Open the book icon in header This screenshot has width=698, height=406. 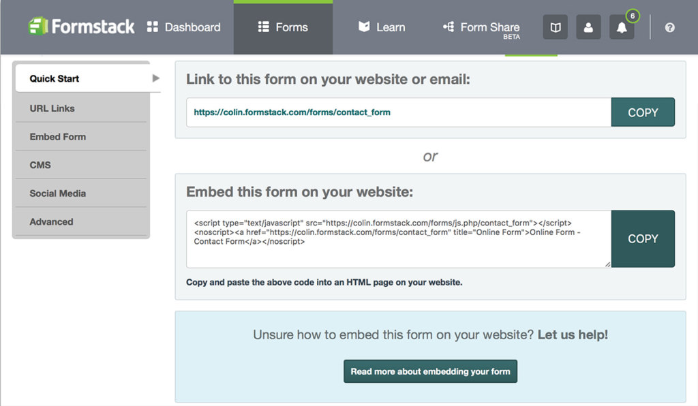tap(555, 27)
